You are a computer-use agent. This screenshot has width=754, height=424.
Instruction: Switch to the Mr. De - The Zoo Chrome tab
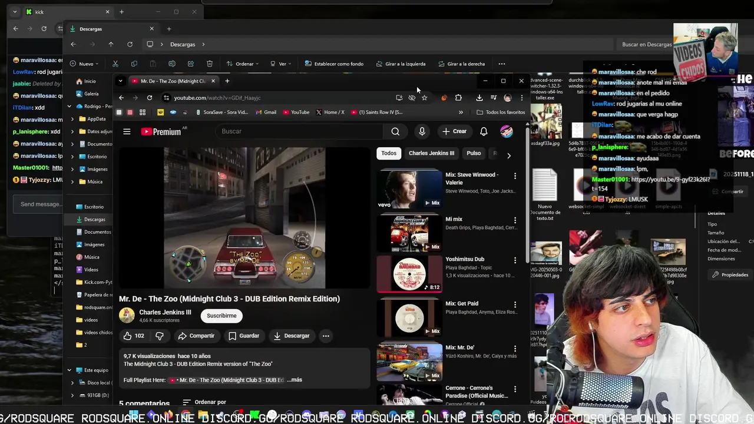[173, 81]
